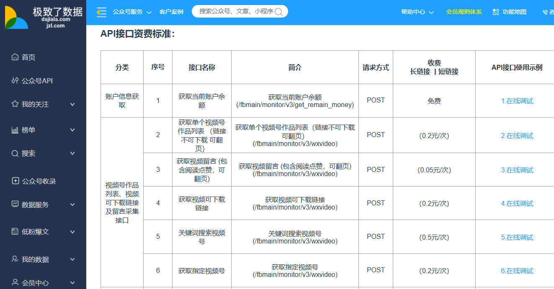Image resolution: width=554 pixels, height=289 pixels.
Task: Open the 3.在线调试 link
Action: click(517, 170)
